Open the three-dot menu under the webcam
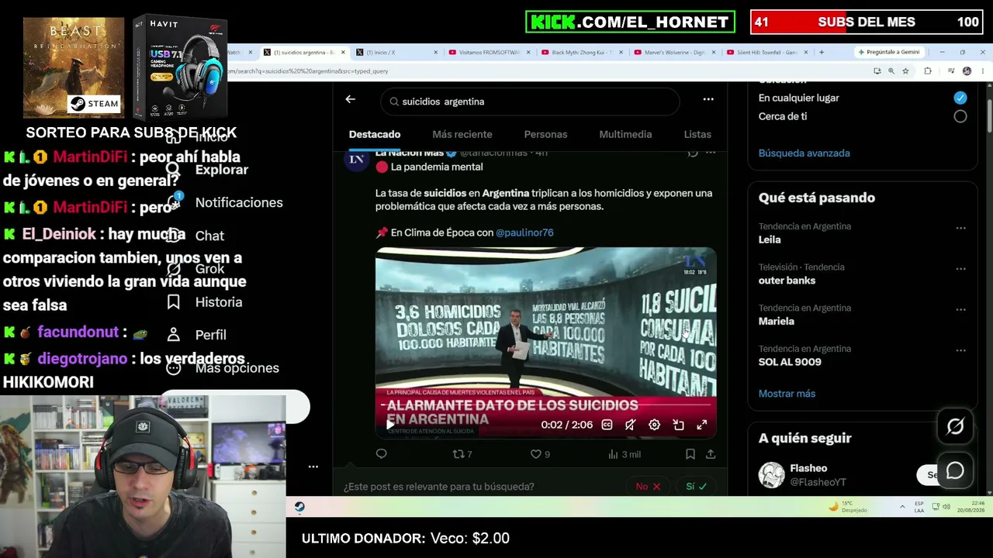This screenshot has width=993, height=558. (313, 467)
